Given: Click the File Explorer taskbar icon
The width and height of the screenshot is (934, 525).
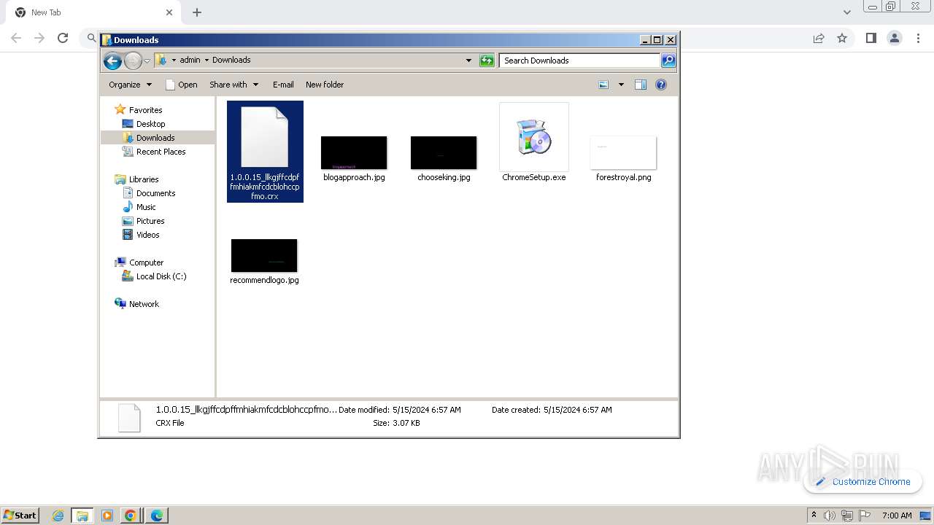Looking at the screenshot, I should 82,516.
